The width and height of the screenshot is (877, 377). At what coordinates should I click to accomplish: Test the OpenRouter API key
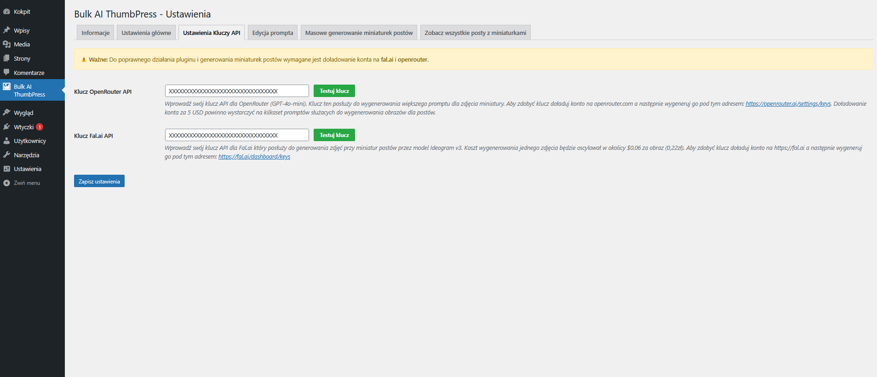click(334, 91)
